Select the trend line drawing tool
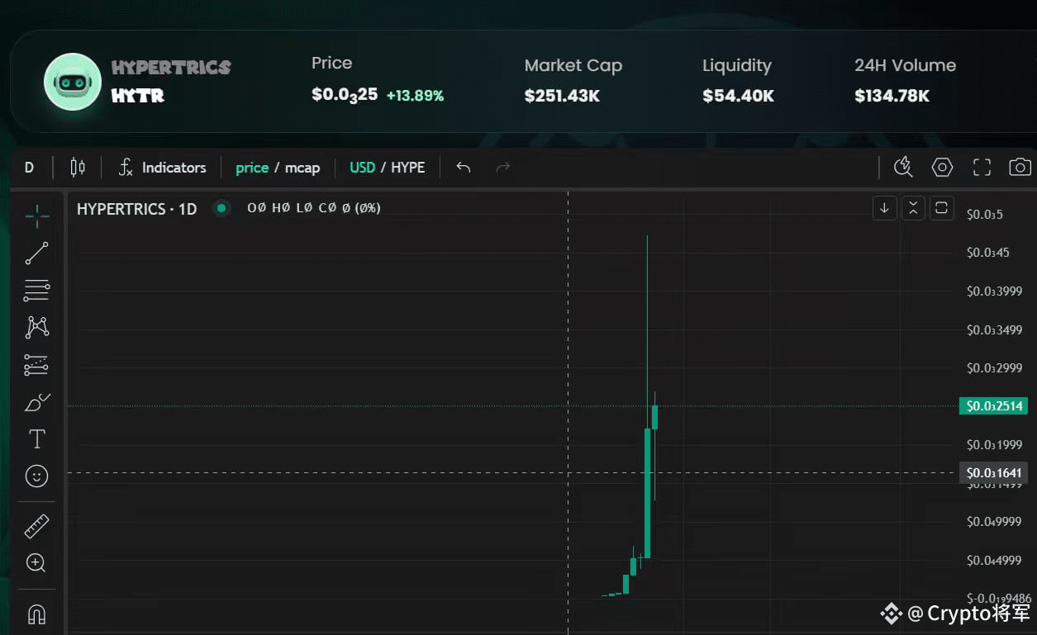Viewport: 1037px width, 635px height. (x=36, y=254)
